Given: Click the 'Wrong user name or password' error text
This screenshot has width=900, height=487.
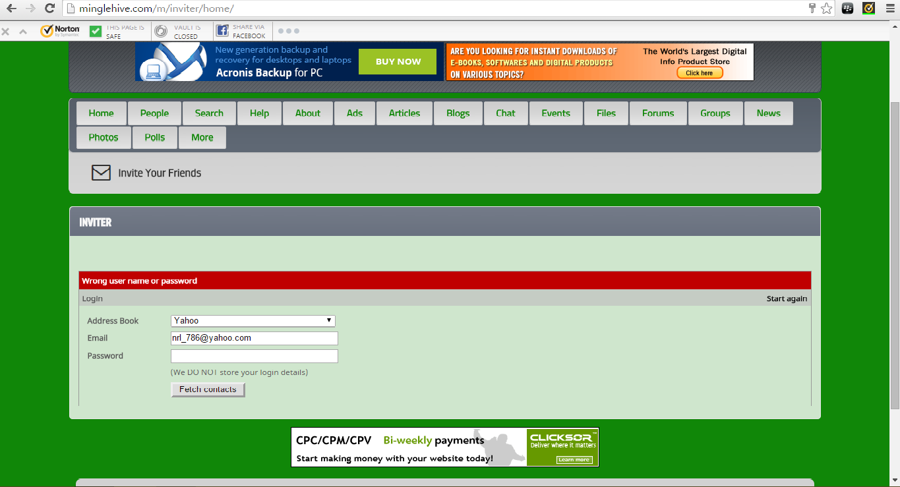Looking at the screenshot, I should pyautogui.click(x=139, y=281).
